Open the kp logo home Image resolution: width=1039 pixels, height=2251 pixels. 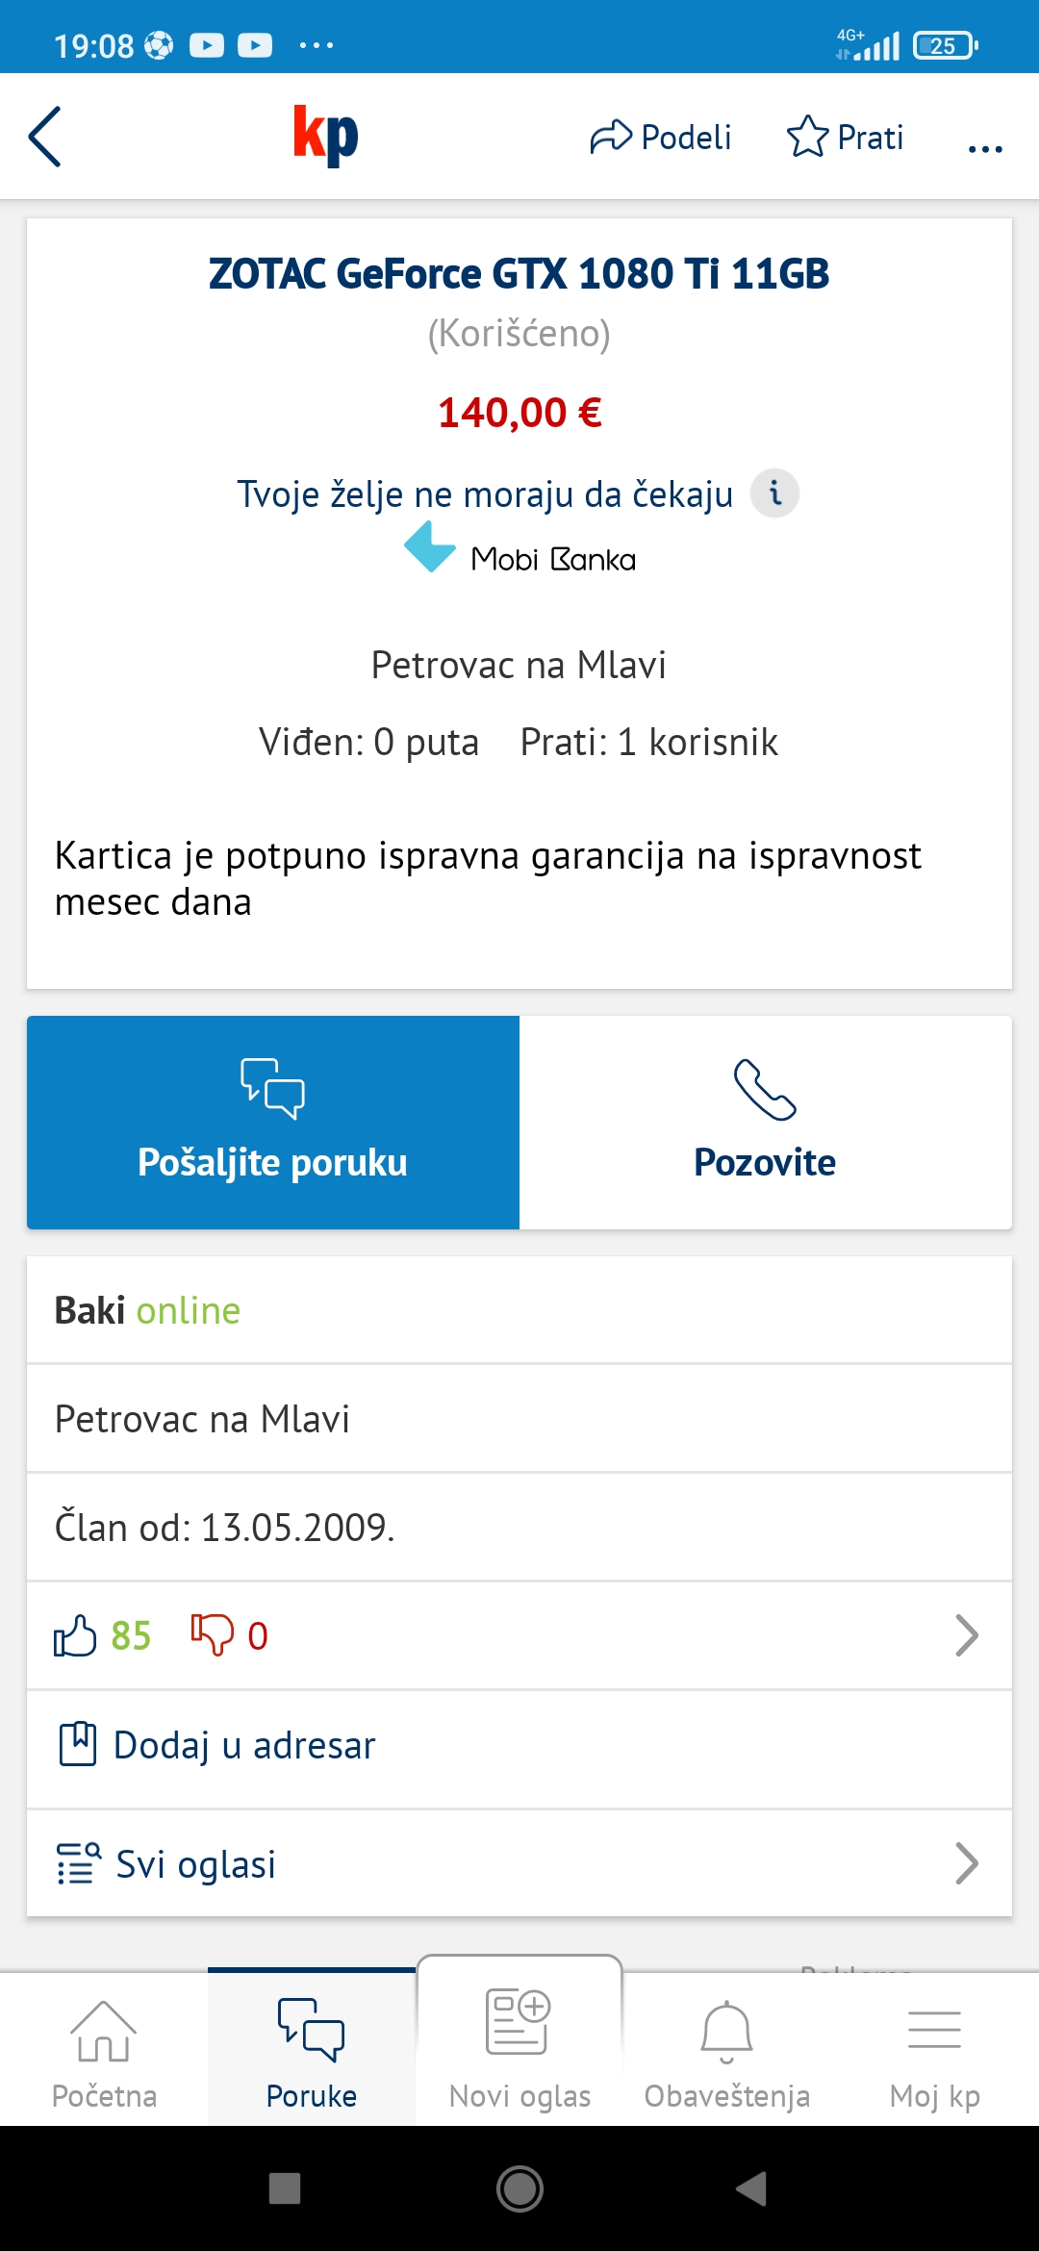coord(325,136)
